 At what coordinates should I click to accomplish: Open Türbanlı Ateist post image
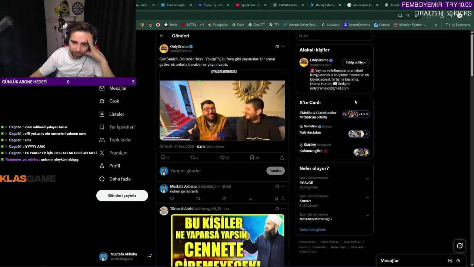[x=227, y=240]
